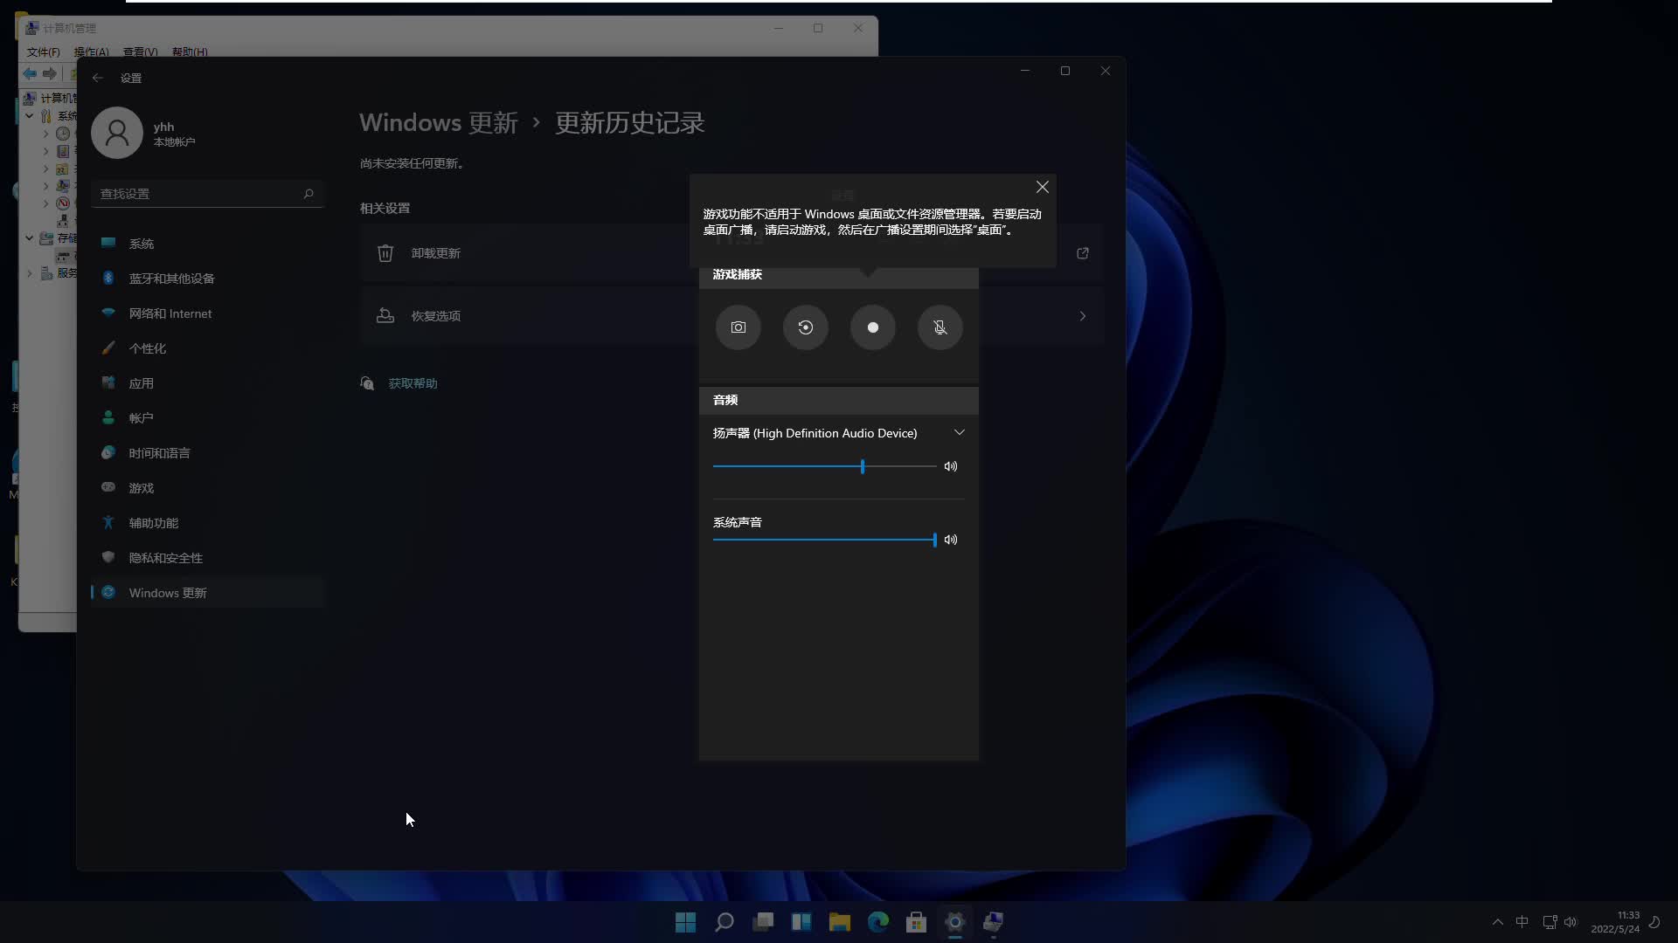Click 恢复选项 recovery options link
1678x943 pixels.
click(x=435, y=315)
